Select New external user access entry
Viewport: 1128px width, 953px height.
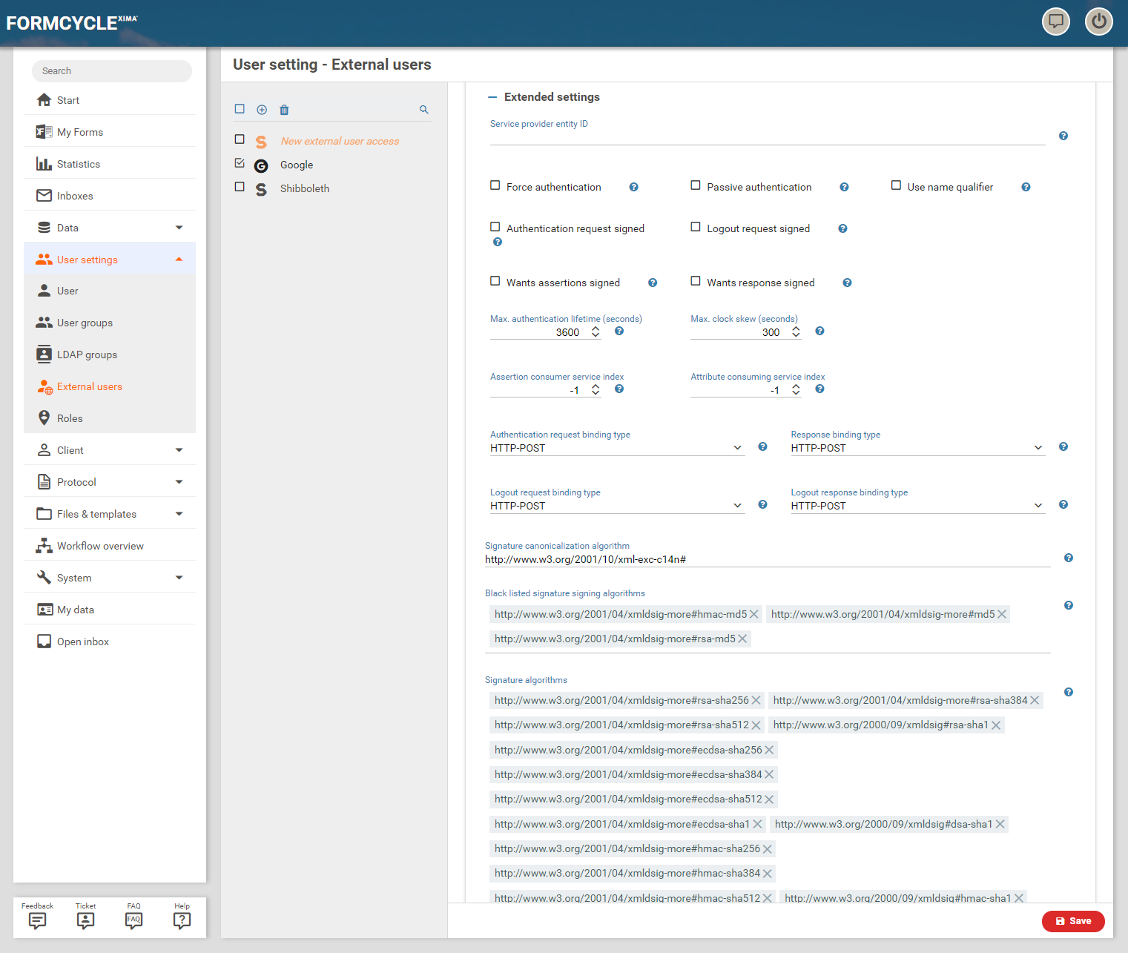coord(340,141)
